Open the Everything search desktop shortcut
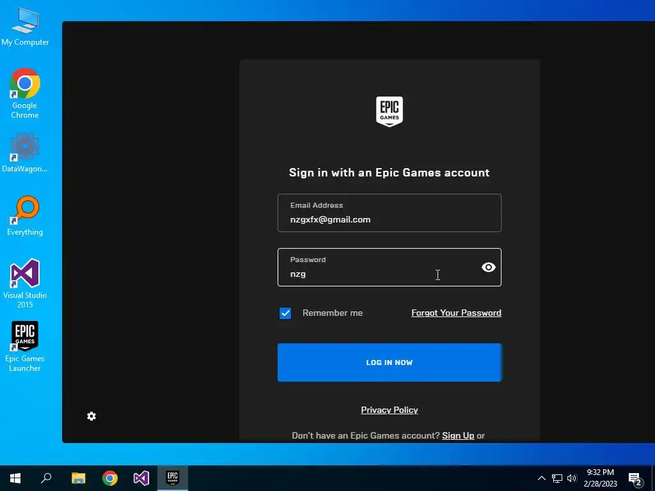The width and height of the screenshot is (655, 491). [x=25, y=215]
